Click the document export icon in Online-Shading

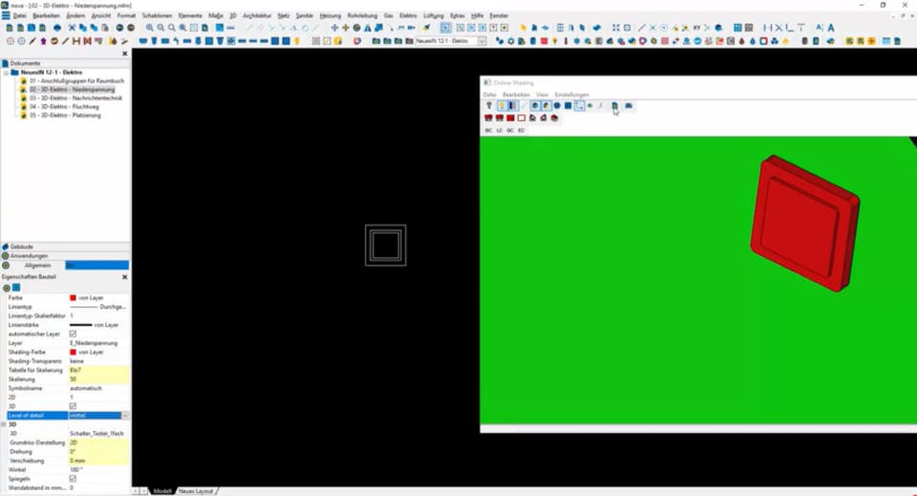pos(614,106)
